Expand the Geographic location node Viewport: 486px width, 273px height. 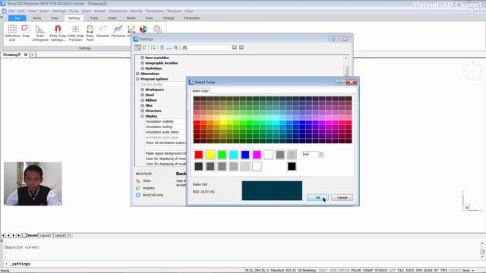click(142, 63)
